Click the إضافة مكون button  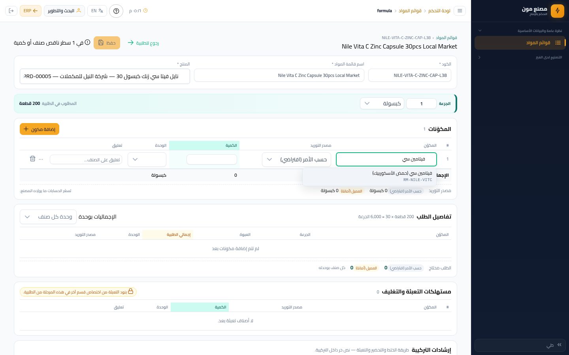(40, 129)
